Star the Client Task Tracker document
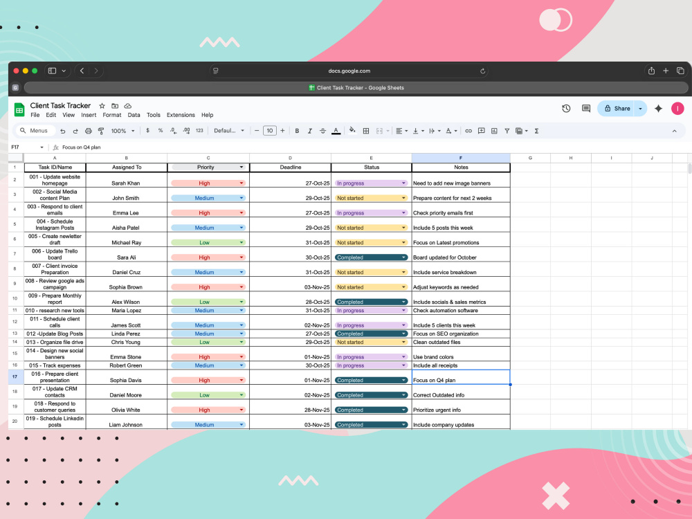Image resolution: width=692 pixels, height=519 pixels. coord(102,106)
